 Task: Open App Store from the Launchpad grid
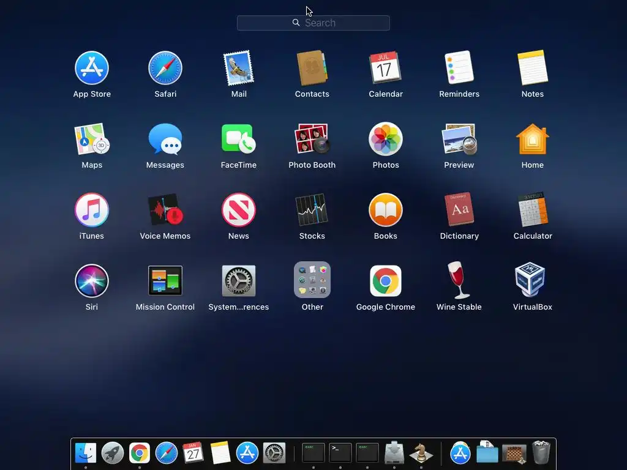click(92, 68)
